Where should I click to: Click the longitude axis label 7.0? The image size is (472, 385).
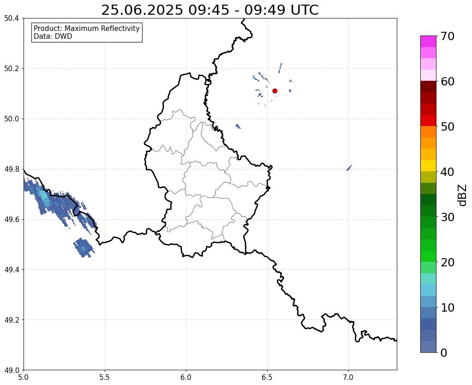click(x=349, y=378)
